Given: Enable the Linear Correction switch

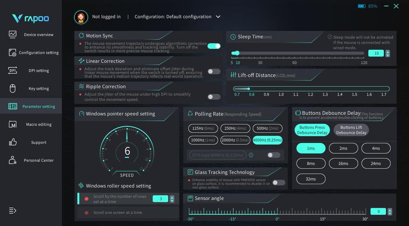Looking at the screenshot, I should (214, 71).
